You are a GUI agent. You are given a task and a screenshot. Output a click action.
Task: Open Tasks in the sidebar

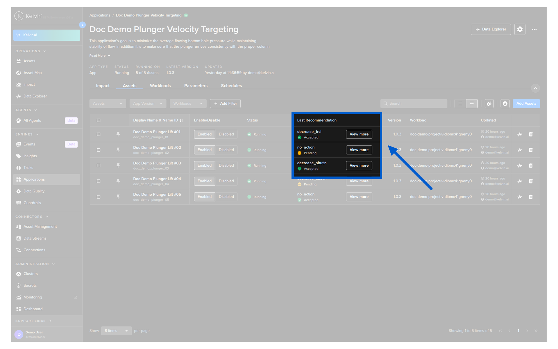coord(46,168)
